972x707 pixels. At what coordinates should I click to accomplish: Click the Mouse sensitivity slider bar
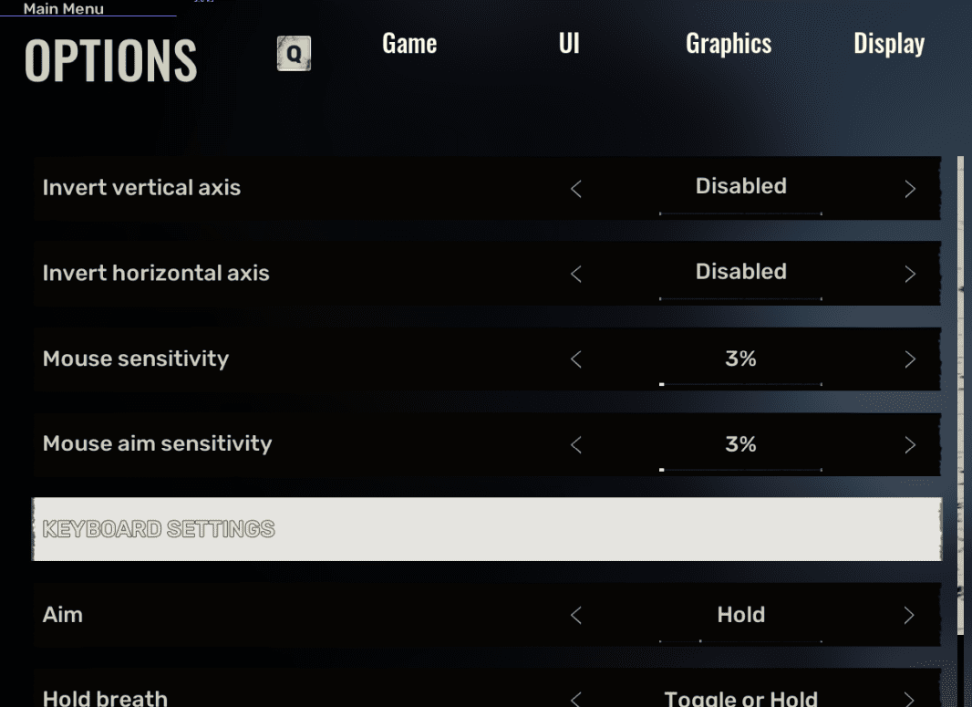740,384
